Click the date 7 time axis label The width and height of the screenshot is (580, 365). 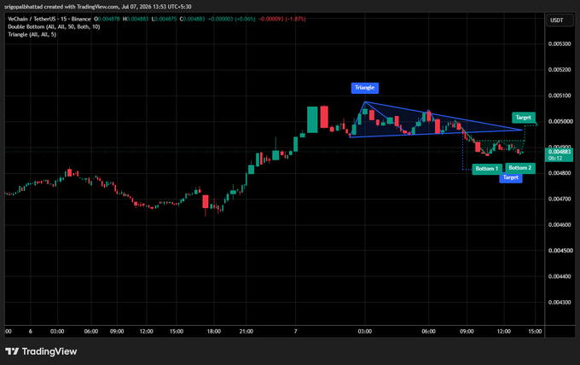coord(296,332)
